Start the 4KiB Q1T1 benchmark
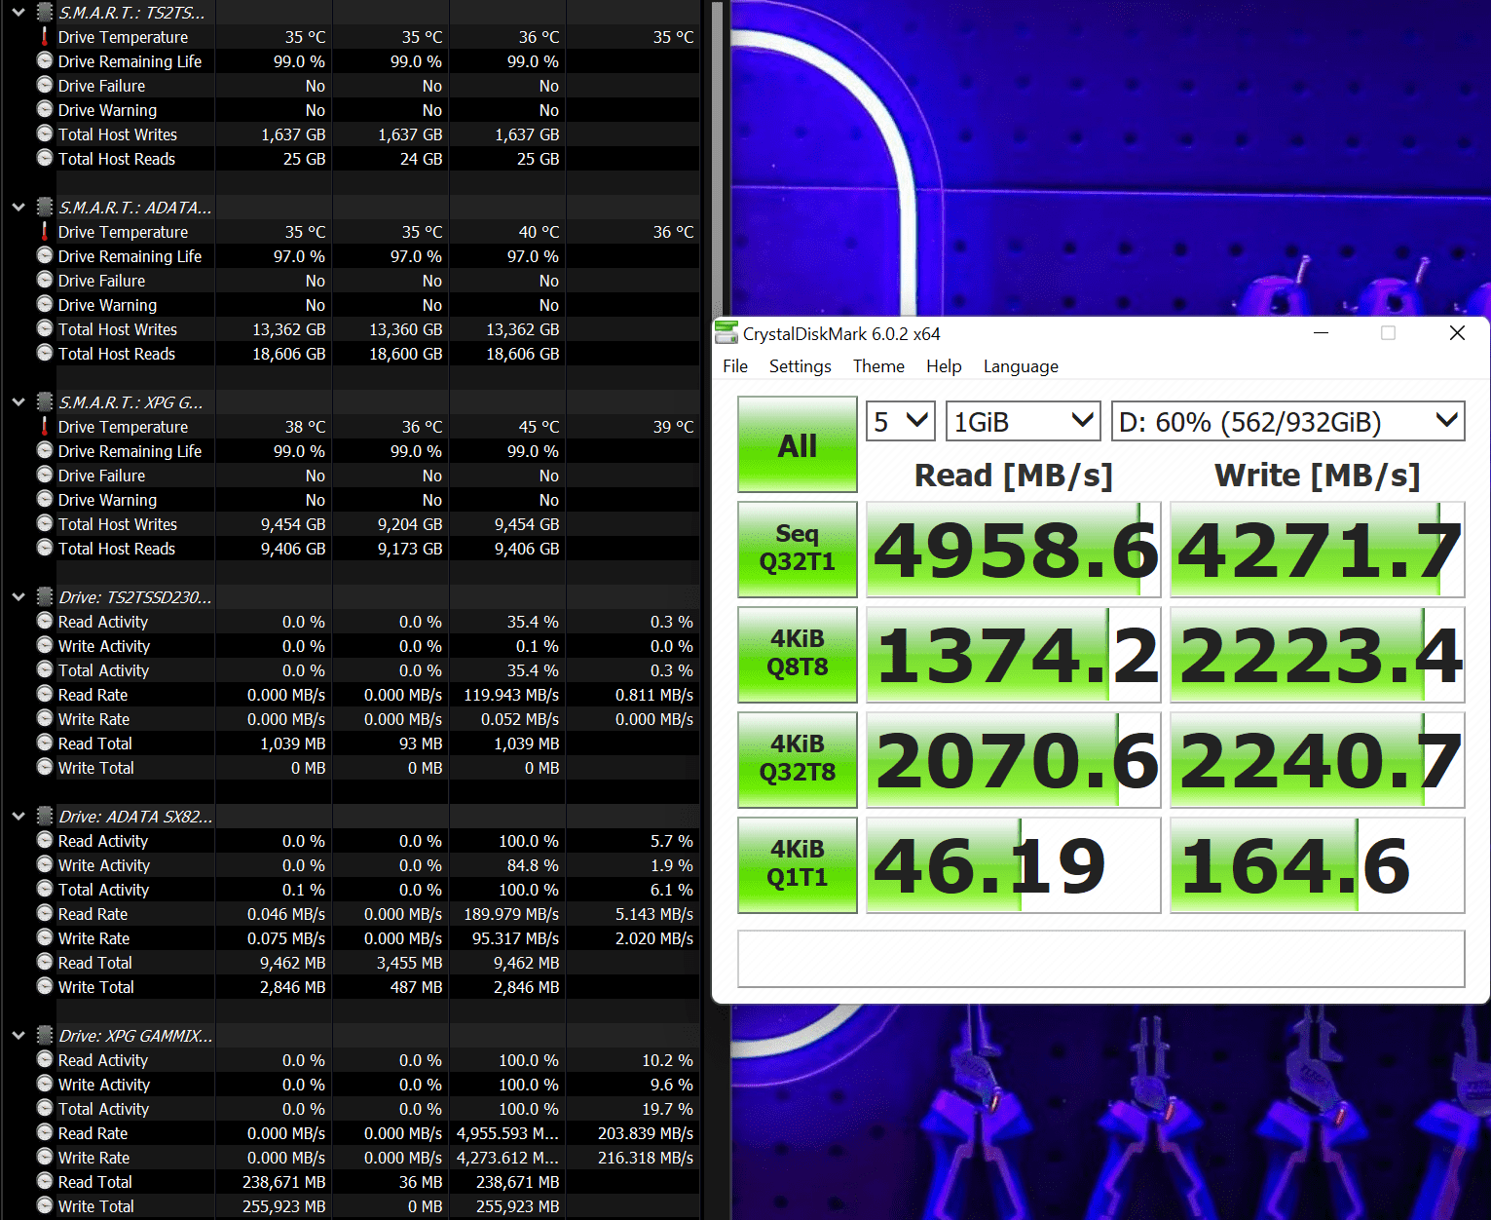Image resolution: width=1491 pixels, height=1220 pixels. click(798, 864)
